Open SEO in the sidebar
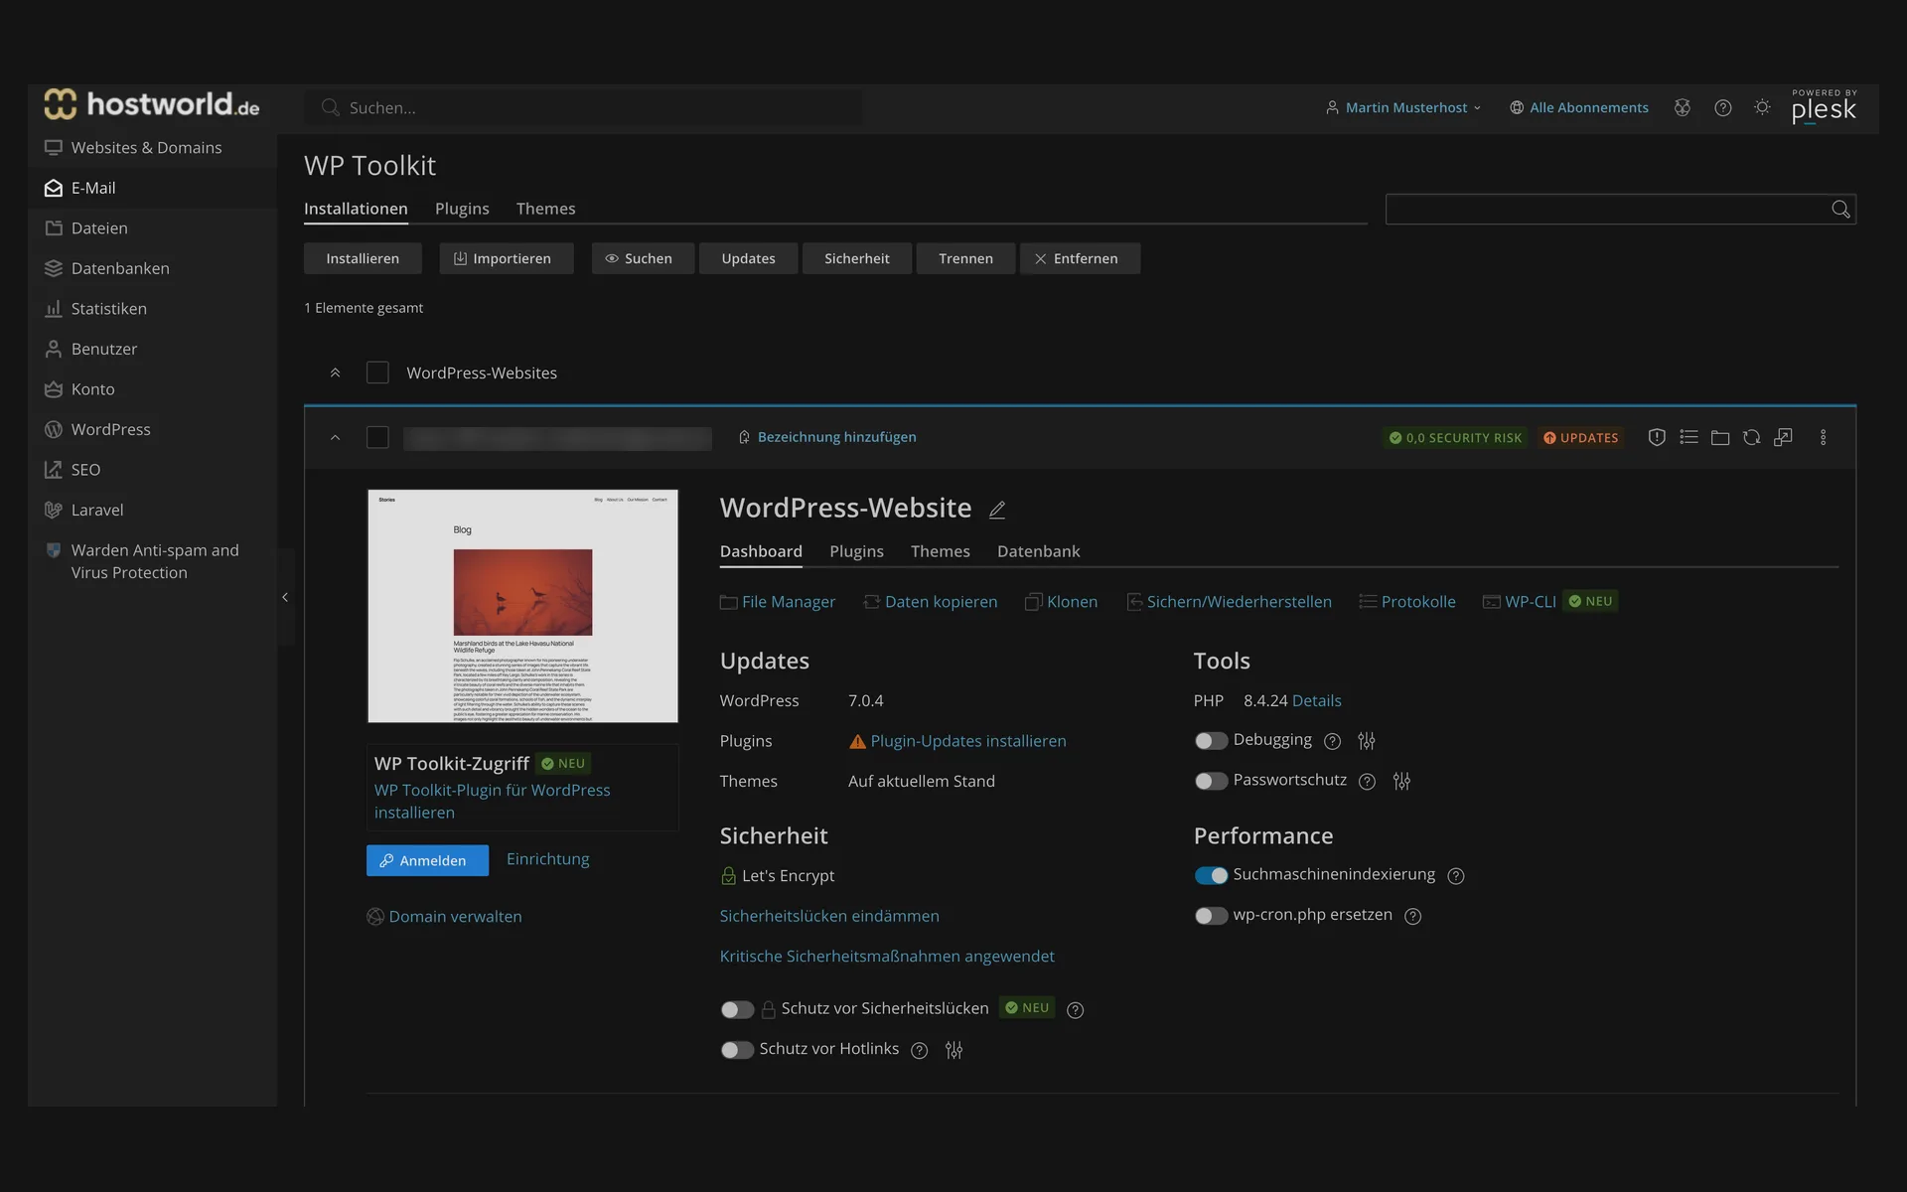The image size is (1907, 1192). pos(152,470)
